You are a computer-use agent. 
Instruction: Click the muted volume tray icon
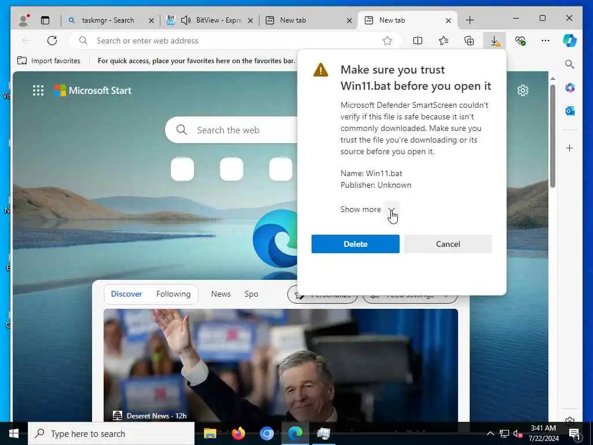point(518,433)
